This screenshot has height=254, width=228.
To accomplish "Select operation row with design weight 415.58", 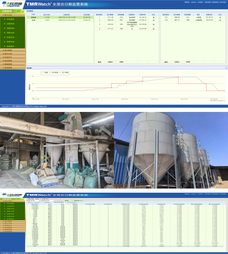I will pyautogui.click(x=126, y=17).
